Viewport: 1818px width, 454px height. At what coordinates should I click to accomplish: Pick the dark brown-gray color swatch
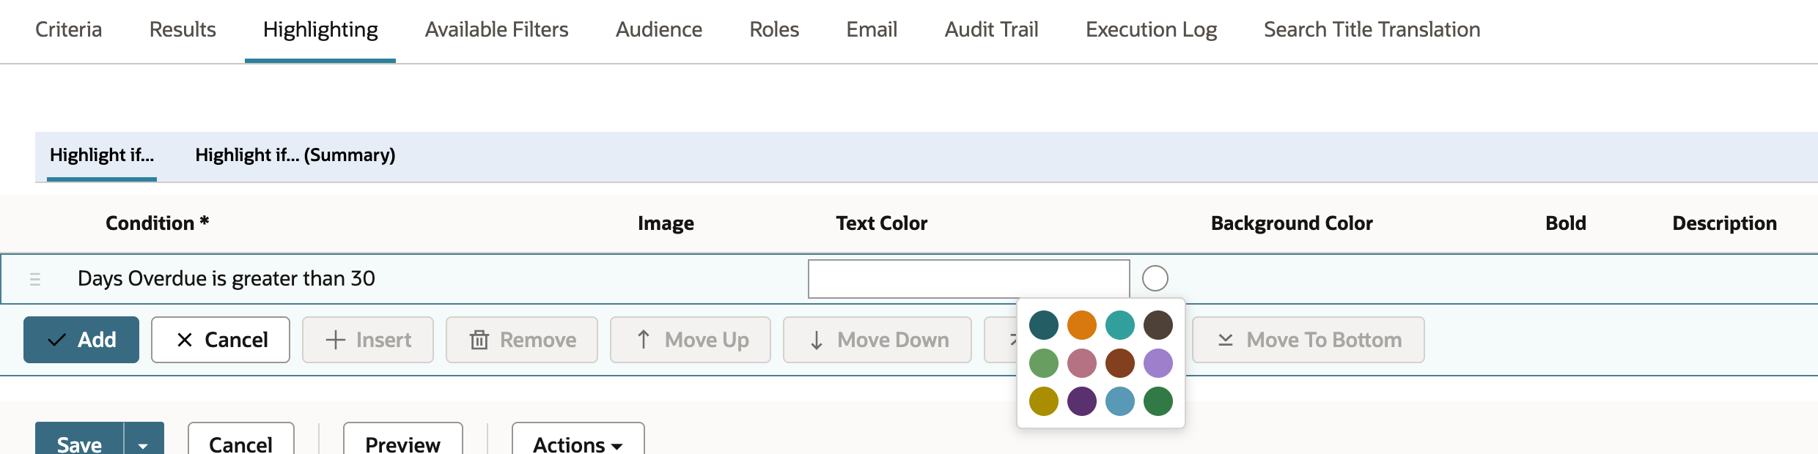[x=1158, y=325]
